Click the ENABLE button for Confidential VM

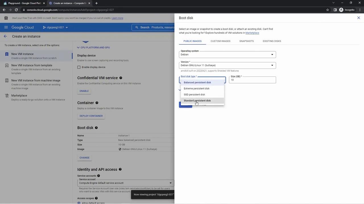(84, 91)
